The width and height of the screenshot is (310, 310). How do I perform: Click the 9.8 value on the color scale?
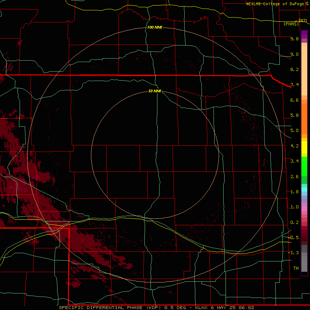coord(294,39)
